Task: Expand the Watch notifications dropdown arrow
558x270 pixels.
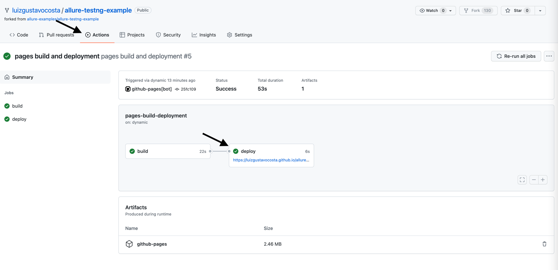Action: point(451,10)
